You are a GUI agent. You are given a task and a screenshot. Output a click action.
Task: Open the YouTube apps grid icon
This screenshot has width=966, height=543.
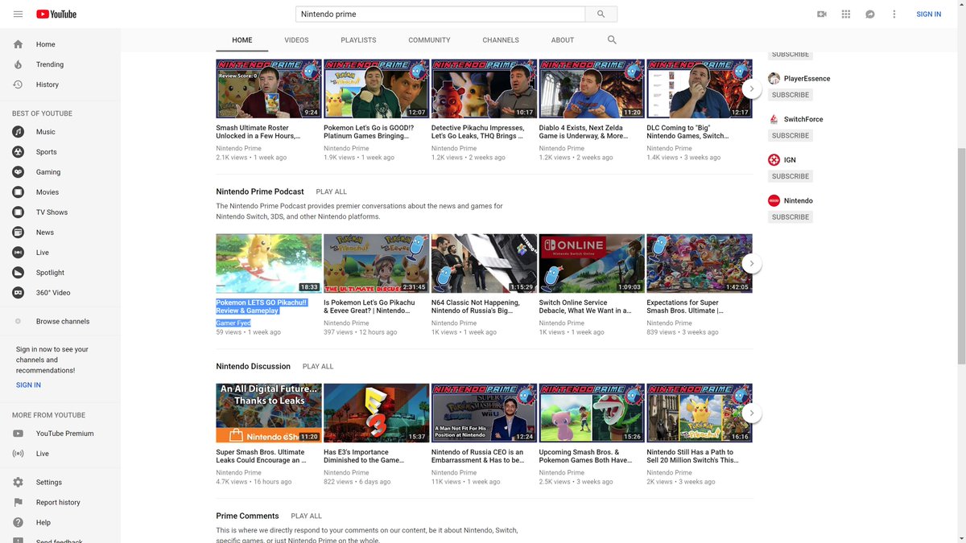pyautogui.click(x=846, y=14)
